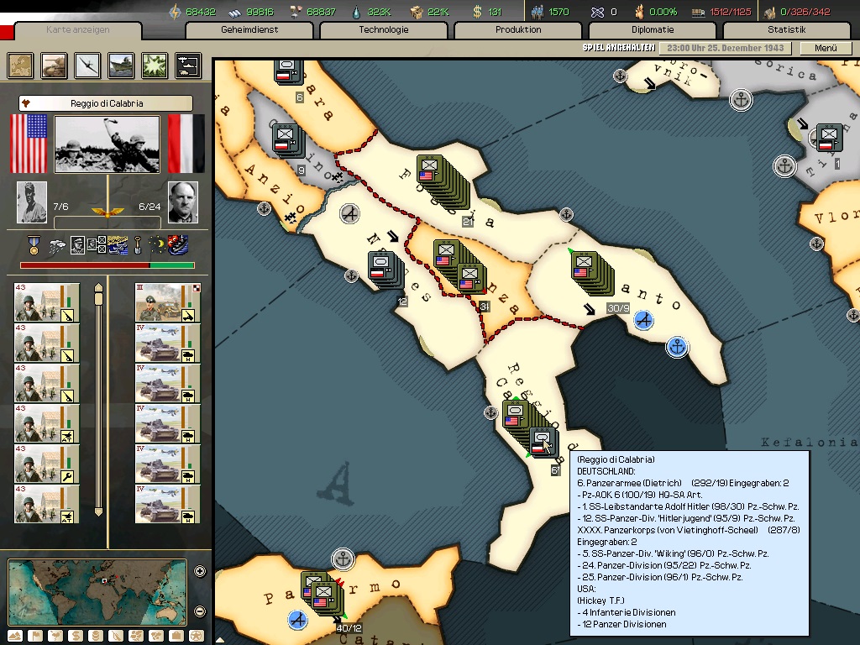Click the world minimap

[97, 592]
